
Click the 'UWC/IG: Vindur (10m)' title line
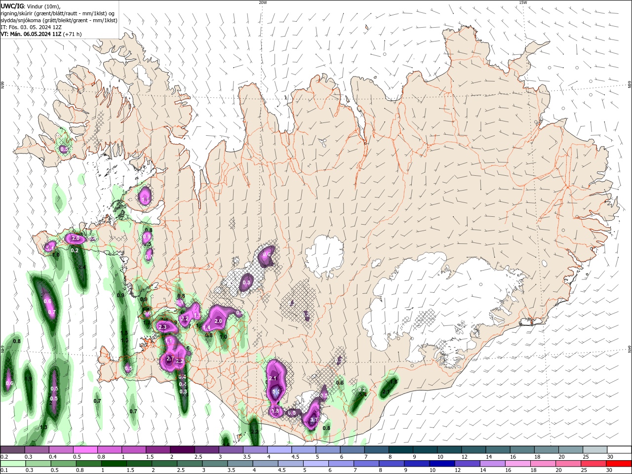[x=31, y=6]
